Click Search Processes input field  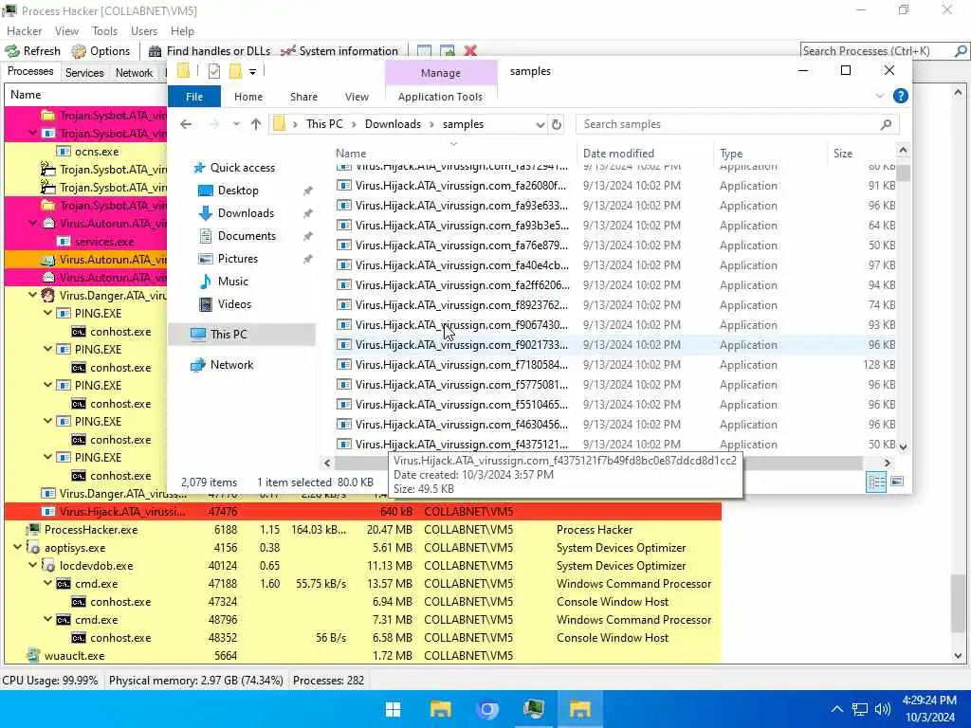876,51
